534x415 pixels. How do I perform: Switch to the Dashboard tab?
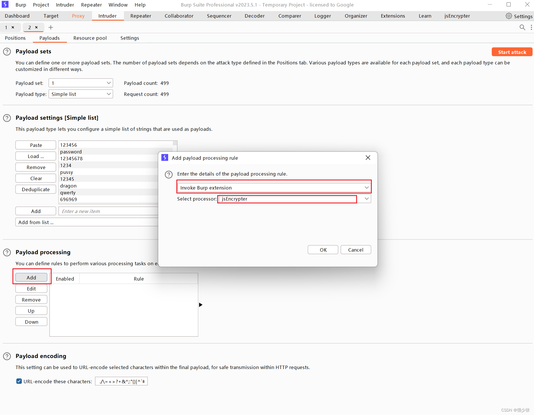(x=17, y=16)
